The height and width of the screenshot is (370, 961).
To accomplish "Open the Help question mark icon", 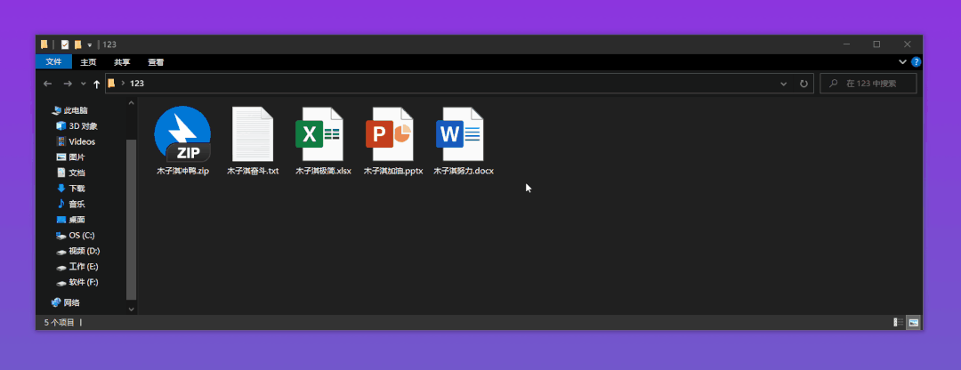I will [x=916, y=62].
